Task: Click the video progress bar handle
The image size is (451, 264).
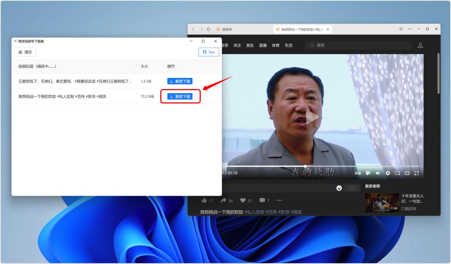Action: coord(305,166)
